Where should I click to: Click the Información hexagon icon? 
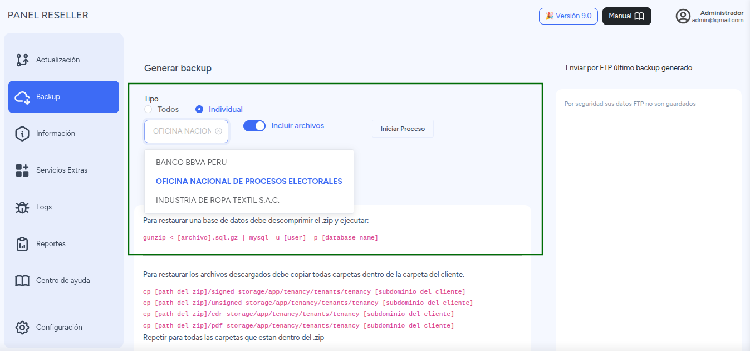tap(22, 134)
